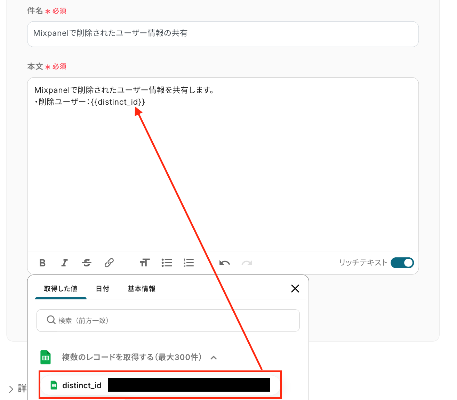This screenshot has width=457, height=400.
Task: Turn off the リッチテキスト switch
Action: [x=402, y=263]
